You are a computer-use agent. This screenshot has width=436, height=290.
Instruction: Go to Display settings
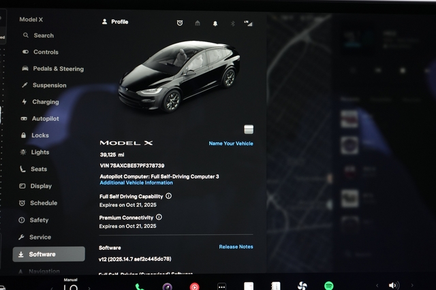pyautogui.click(x=35, y=186)
